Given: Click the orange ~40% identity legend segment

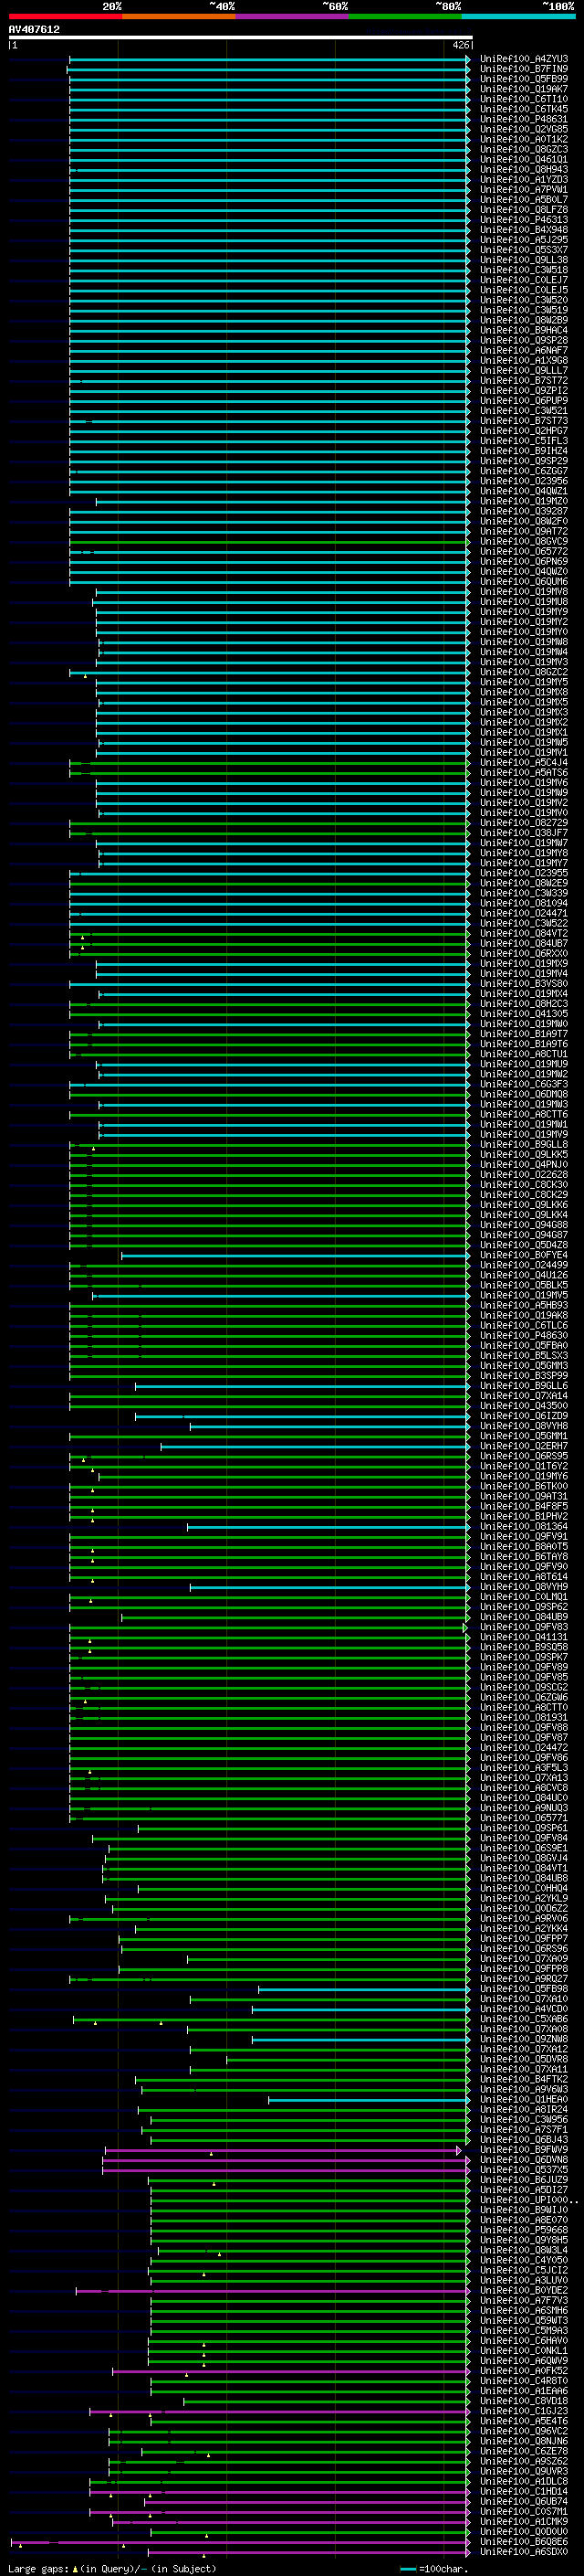Looking at the screenshot, I should click(x=179, y=16).
